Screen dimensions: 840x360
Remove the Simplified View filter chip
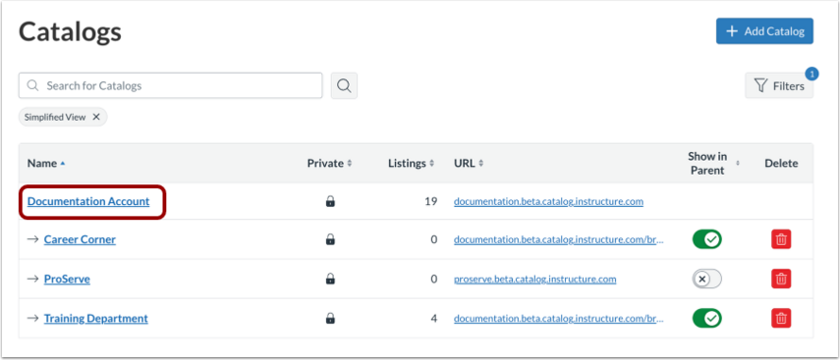(96, 117)
